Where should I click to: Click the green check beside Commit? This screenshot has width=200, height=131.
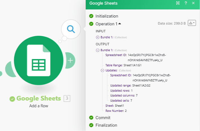point(91,118)
